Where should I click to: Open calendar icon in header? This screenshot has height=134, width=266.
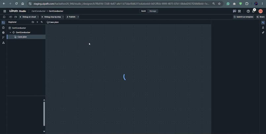tap(239, 11)
